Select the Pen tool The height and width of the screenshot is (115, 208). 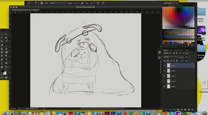coord(2,60)
